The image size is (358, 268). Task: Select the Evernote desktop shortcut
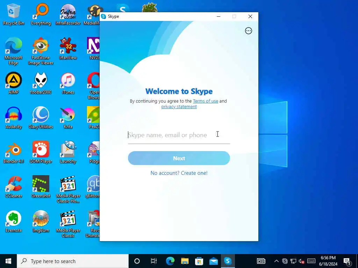tap(14, 221)
